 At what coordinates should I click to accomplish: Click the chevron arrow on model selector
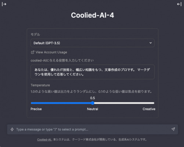(x=151, y=43)
